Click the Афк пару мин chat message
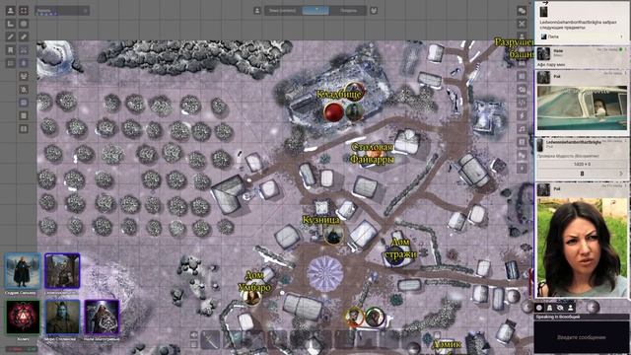The height and width of the screenshot is (355, 631). pos(551,64)
